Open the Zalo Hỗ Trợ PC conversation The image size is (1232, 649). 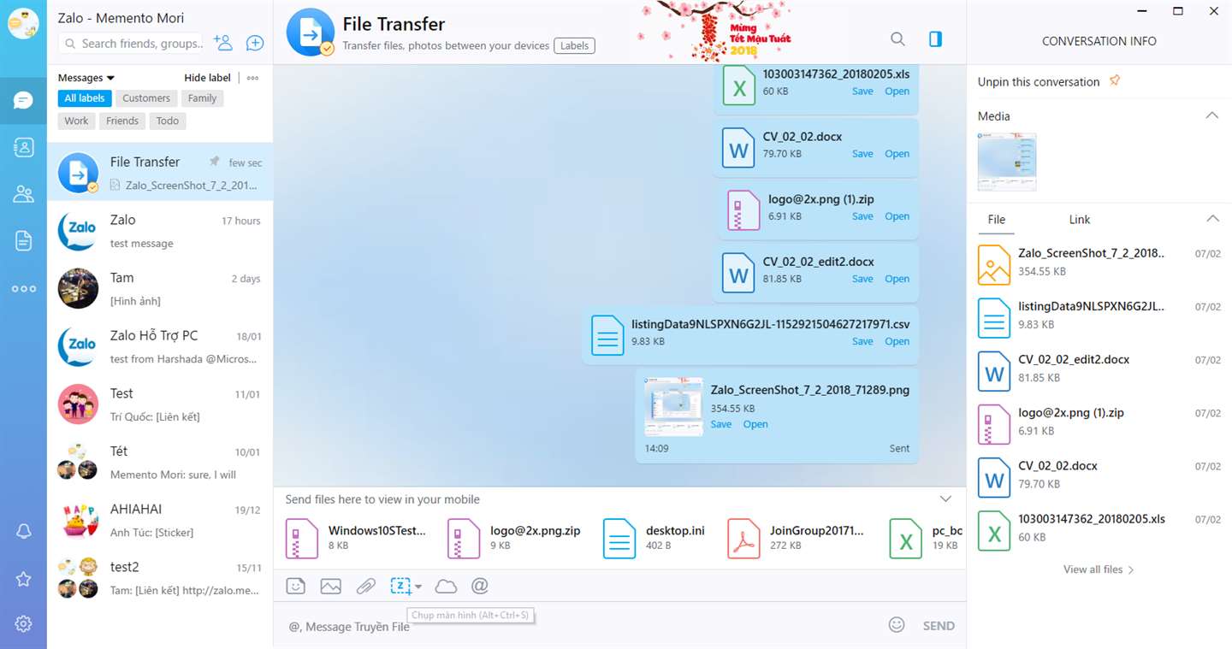click(x=160, y=346)
